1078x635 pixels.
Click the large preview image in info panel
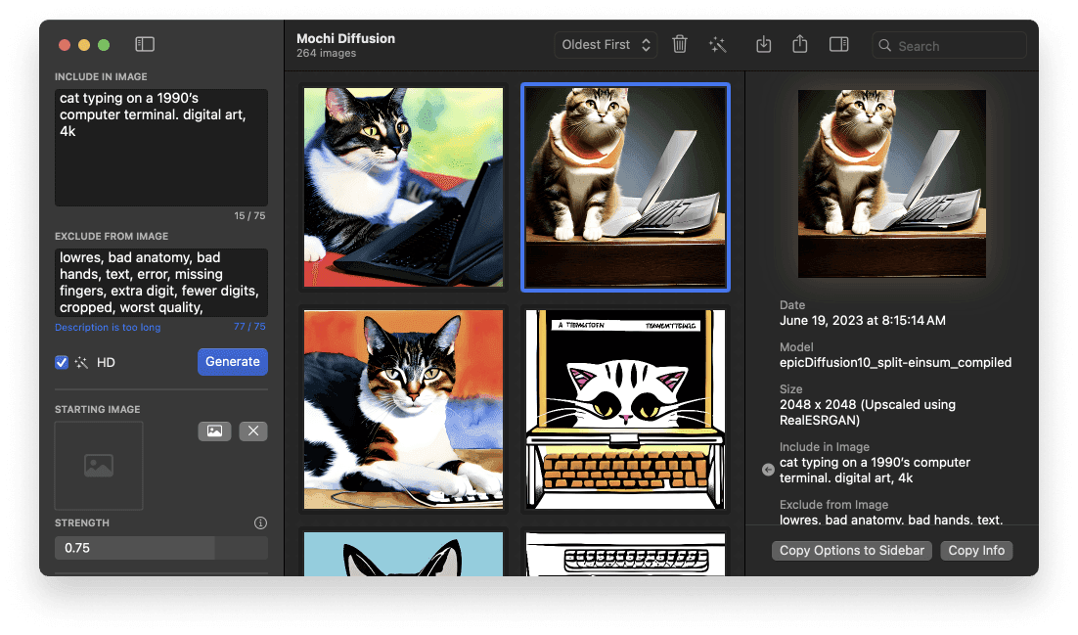[892, 184]
